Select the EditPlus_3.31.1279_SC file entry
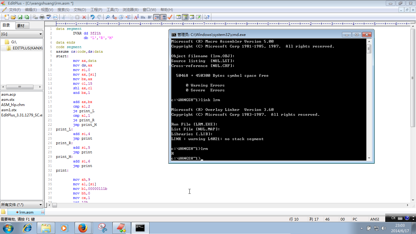 [x=22, y=115]
